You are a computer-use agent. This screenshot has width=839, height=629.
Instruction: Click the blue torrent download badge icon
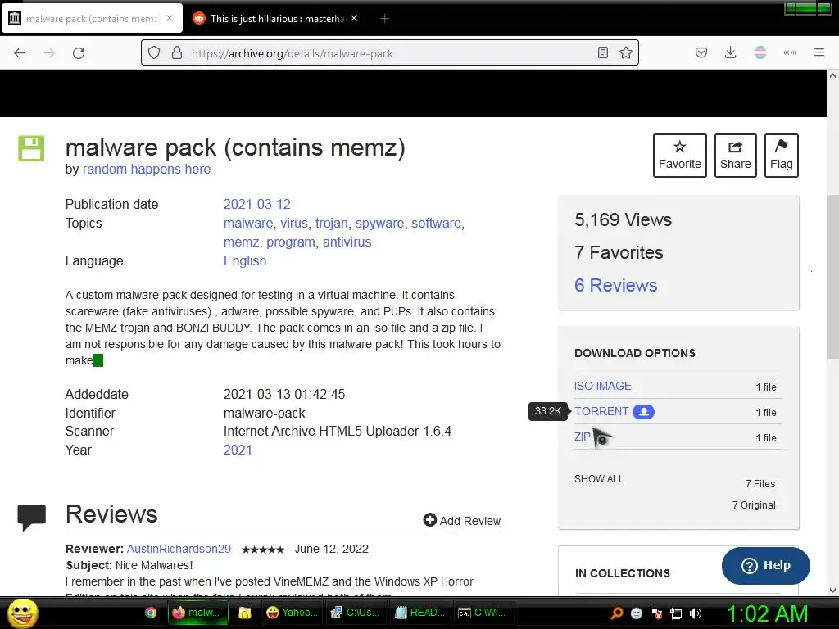tap(644, 412)
